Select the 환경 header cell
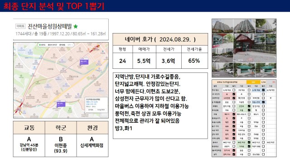Viewport: 290px width, 163px height. point(92,128)
